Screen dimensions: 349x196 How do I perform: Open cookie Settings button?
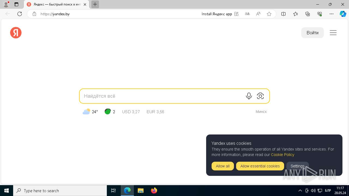click(x=297, y=166)
